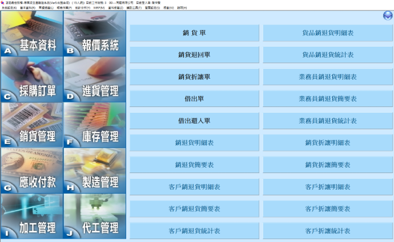This screenshot has width=394, height=242.
Task: Click the 銷貨單 button
Action: 195,33
